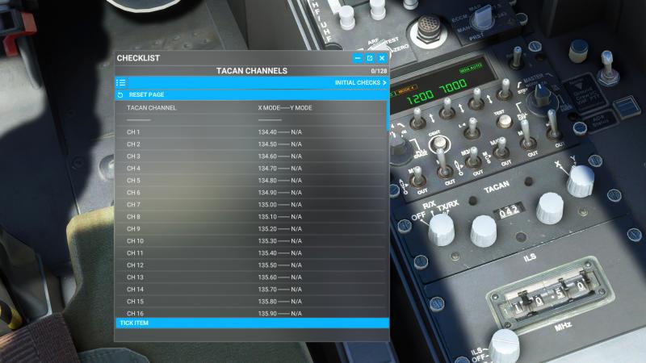Select the CH 2 row 134.50
The height and width of the screenshot is (363, 646).
click(x=250, y=144)
